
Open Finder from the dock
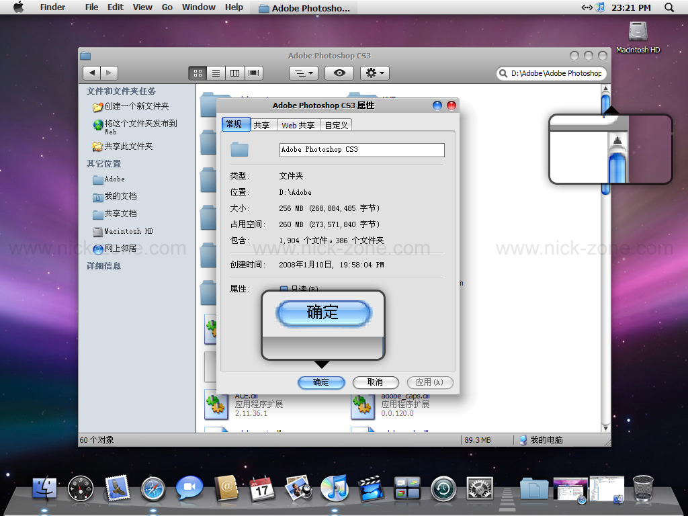click(44, 488)
